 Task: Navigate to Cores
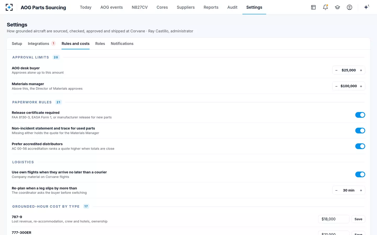click(x=162, y=7)
